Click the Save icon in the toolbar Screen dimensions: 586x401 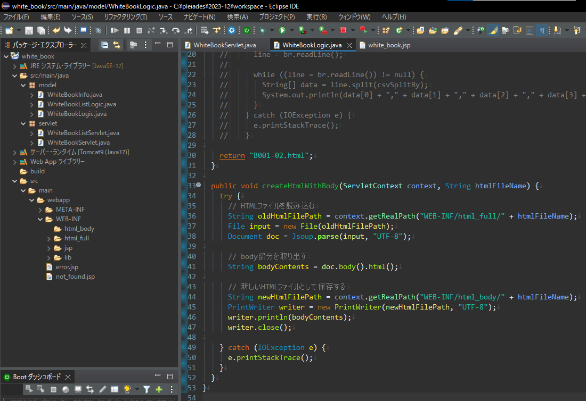(x=29, y=30)
